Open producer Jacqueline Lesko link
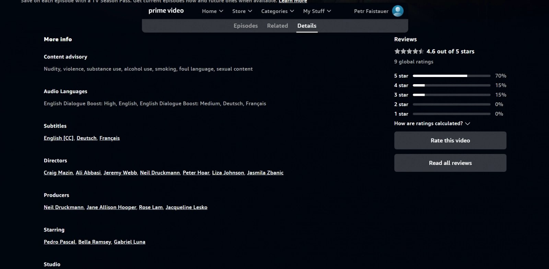This screenshot has width=549, height=269. pos(186,207)
